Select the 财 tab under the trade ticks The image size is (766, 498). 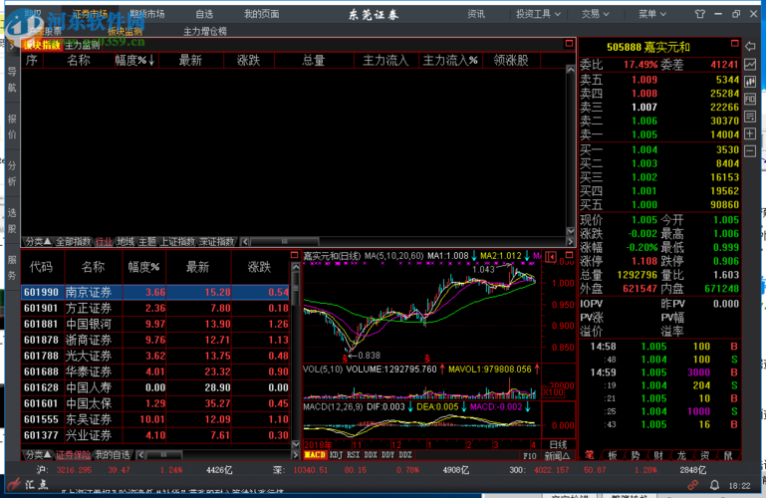coord(658,455)
